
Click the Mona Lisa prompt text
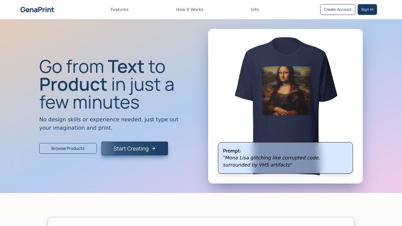[271, 161]
